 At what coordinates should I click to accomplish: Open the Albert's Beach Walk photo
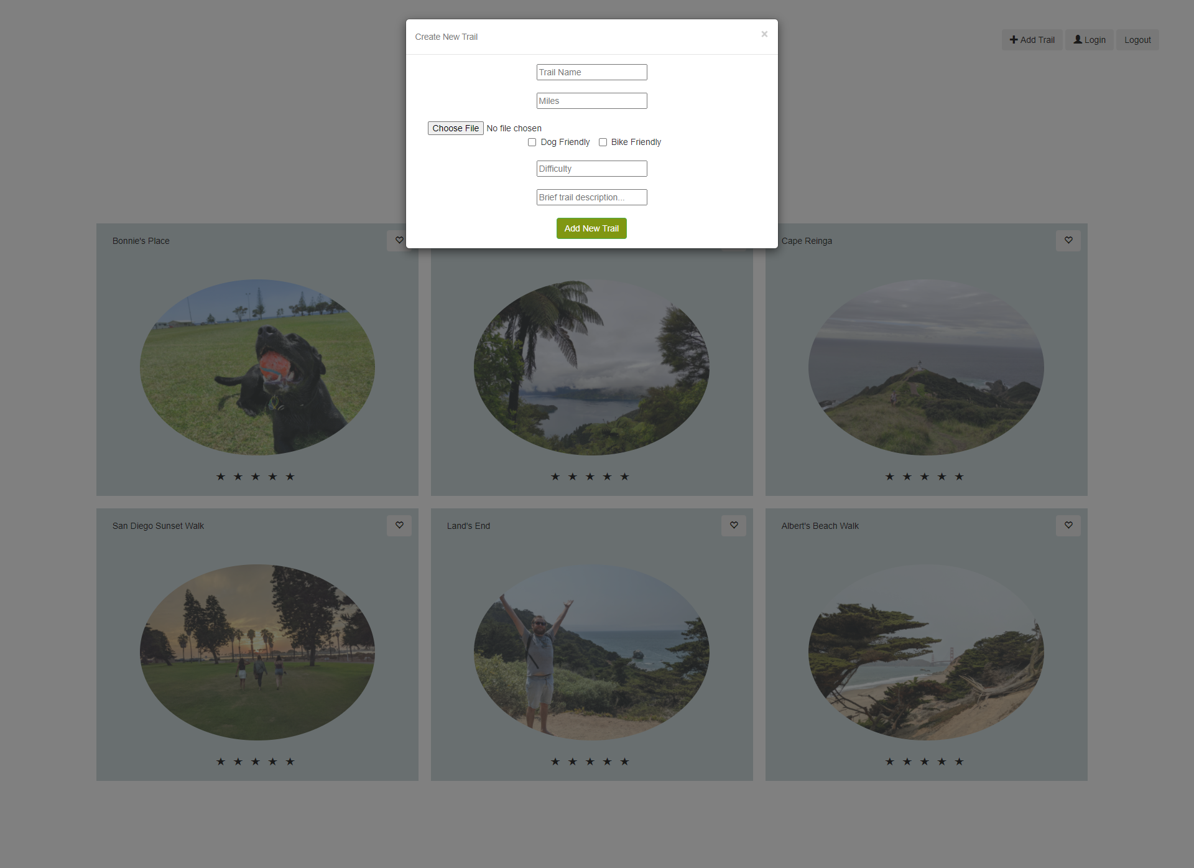[926, 652]
